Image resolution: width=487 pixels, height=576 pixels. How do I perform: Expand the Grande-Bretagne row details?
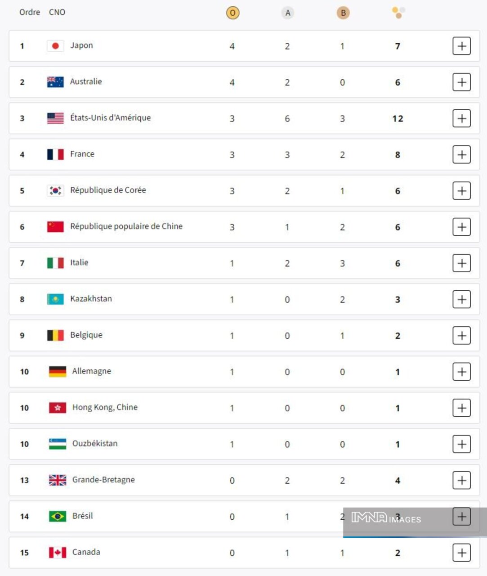coord(461,480)
